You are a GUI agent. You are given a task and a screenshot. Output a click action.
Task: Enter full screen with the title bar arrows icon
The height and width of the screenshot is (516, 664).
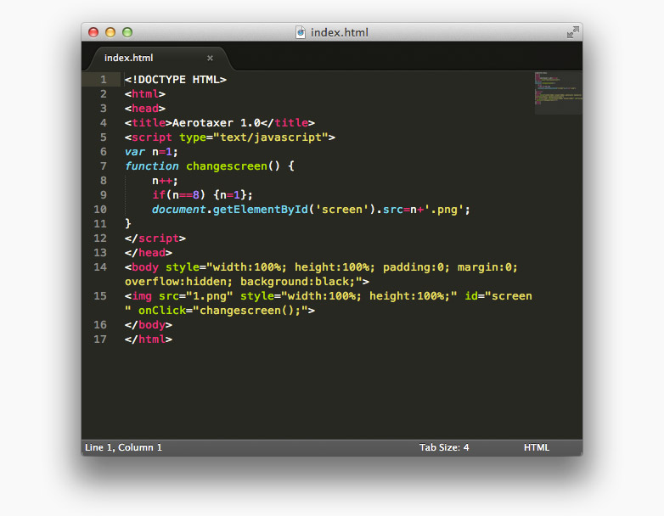[572, 32]
